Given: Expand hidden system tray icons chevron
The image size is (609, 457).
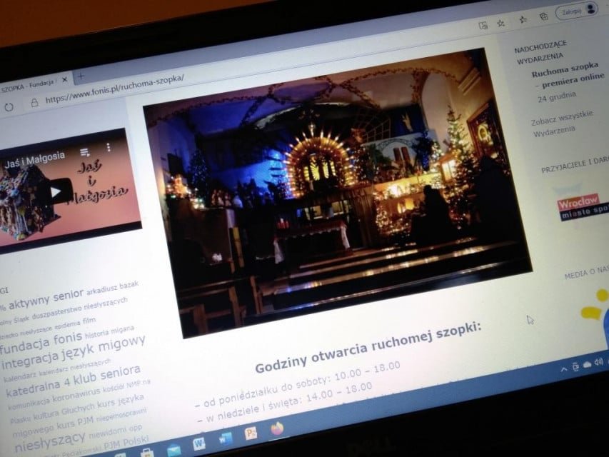Looking at the screenshot, I should (x=563, y=370).
